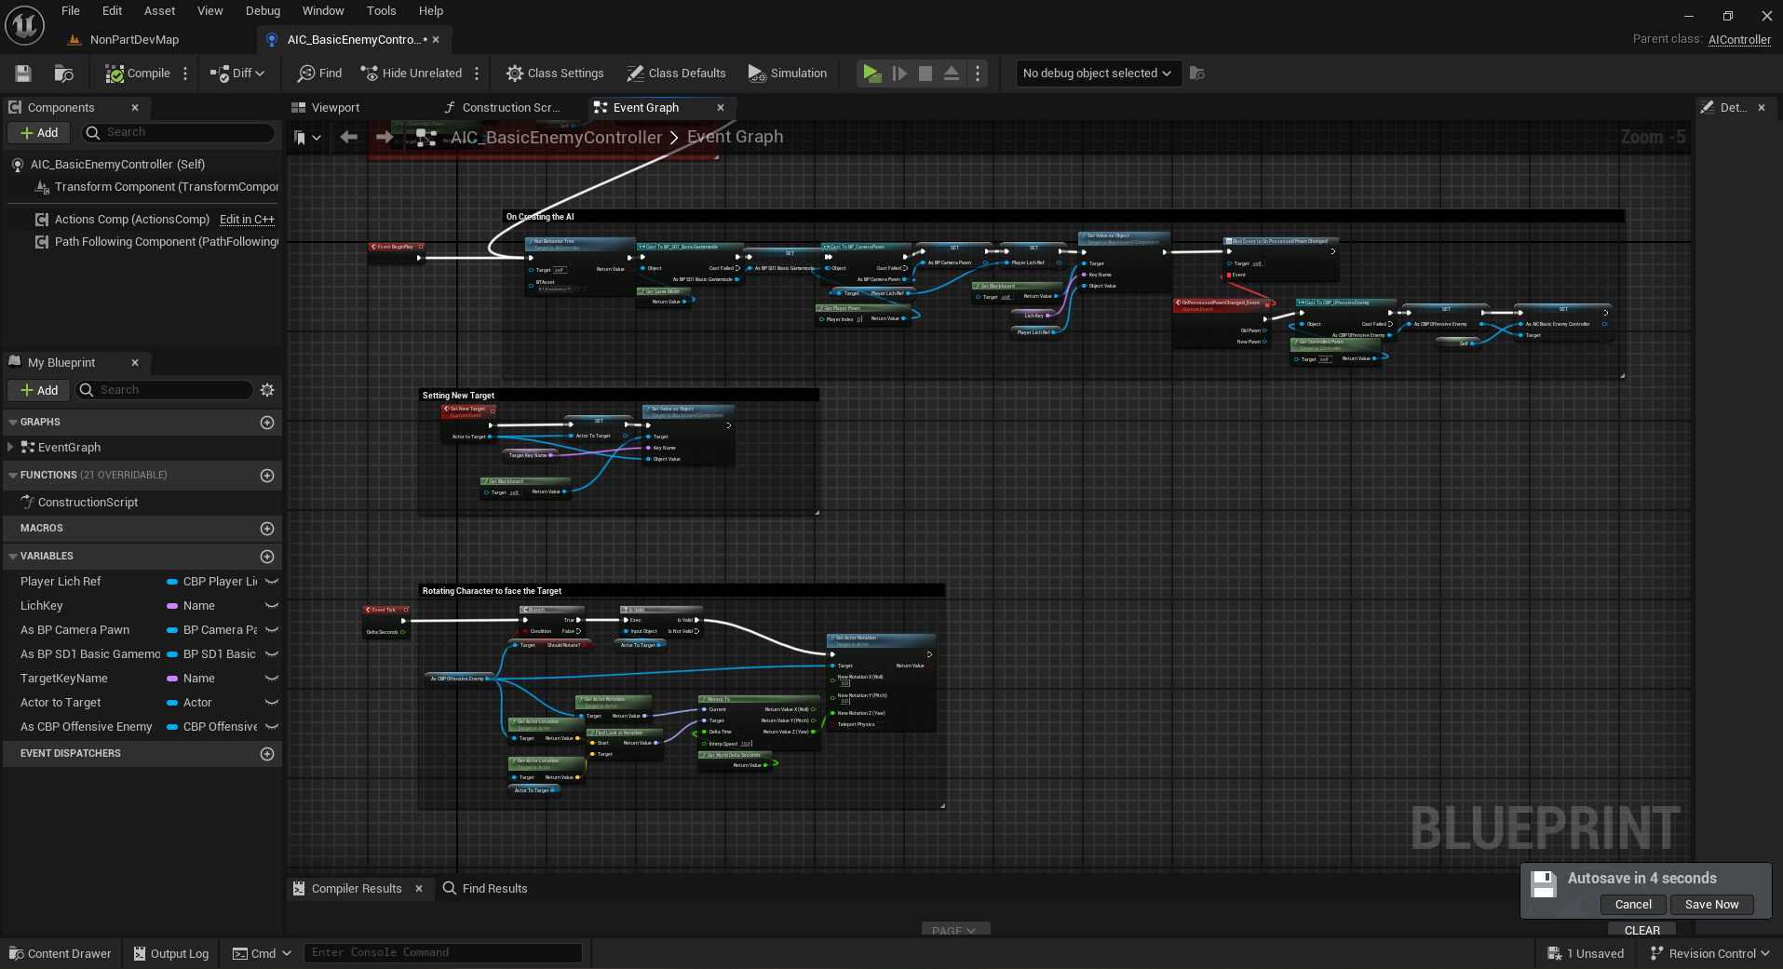Add a new function with plus icon
1783x969 pixels.
click(267, 476)
